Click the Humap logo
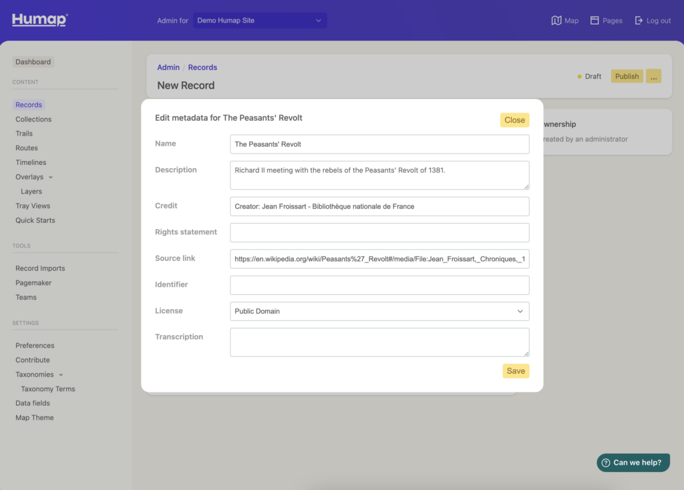This screenshot has height=490, width=684. coord(39,20)
